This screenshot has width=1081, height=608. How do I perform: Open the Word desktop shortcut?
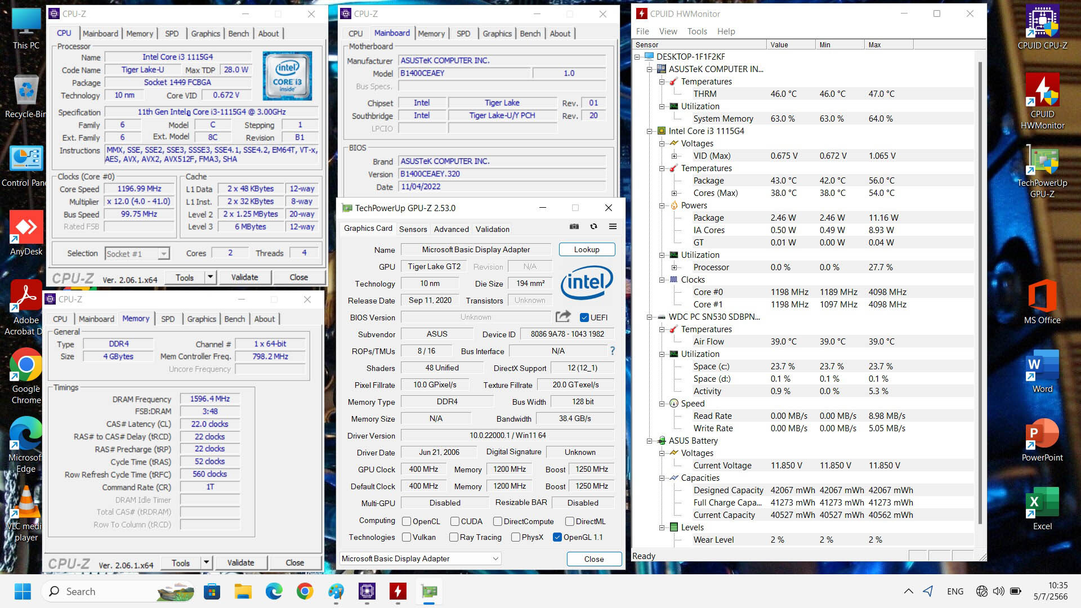1042,372
